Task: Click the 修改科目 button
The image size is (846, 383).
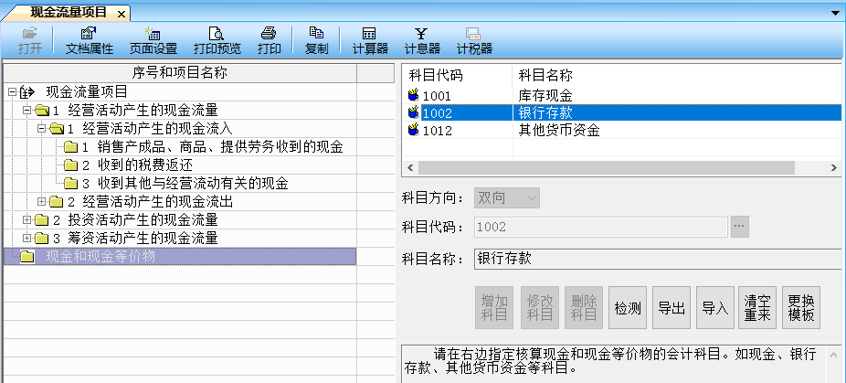Action: coord(540,308)
